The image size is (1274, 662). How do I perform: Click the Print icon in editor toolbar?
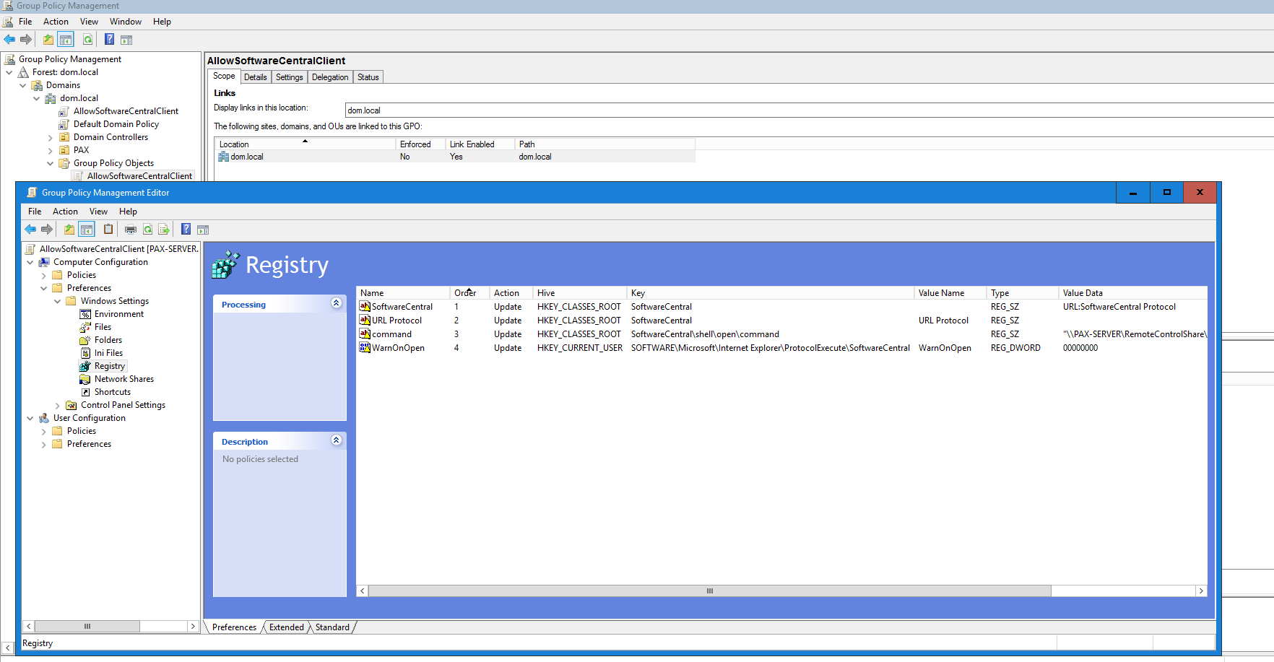tap(130, 230)
